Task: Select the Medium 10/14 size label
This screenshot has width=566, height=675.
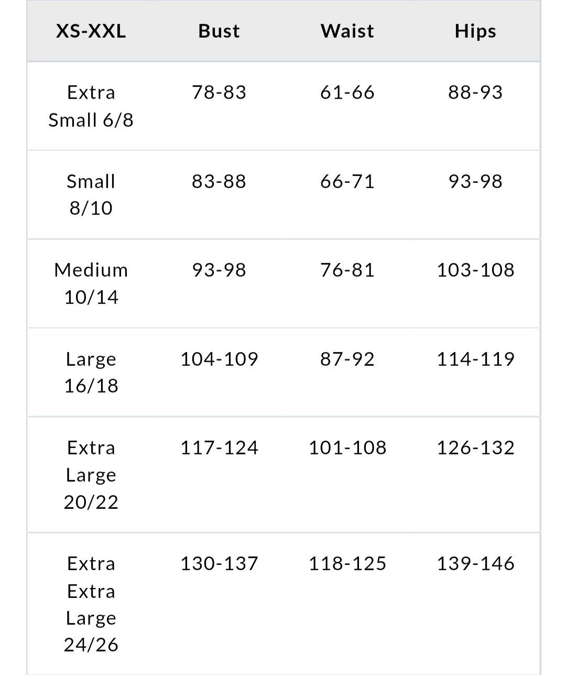Action: coord(91,284)
